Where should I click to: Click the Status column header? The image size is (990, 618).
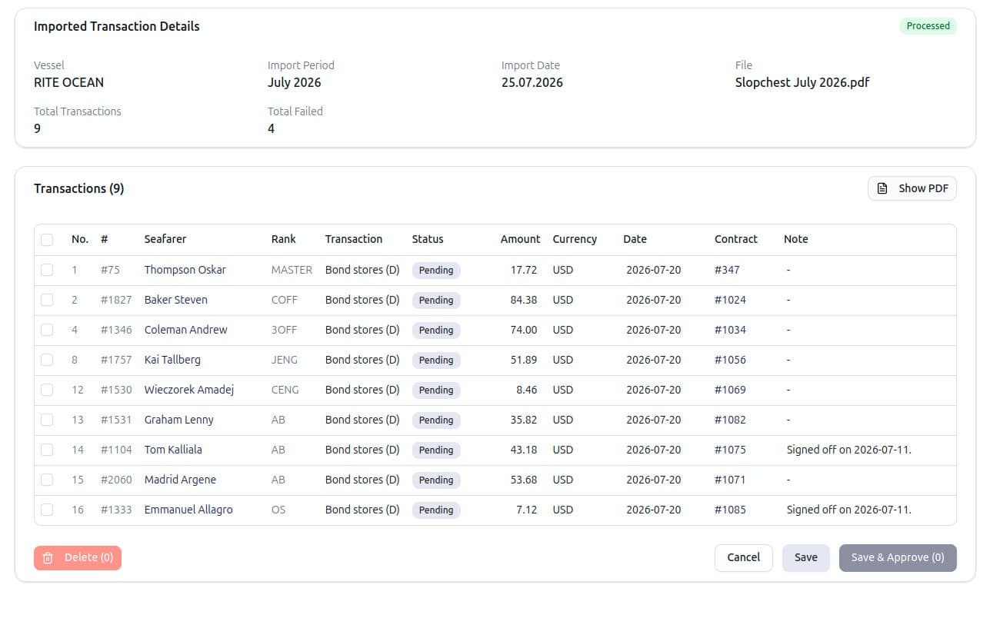[428, 239]
